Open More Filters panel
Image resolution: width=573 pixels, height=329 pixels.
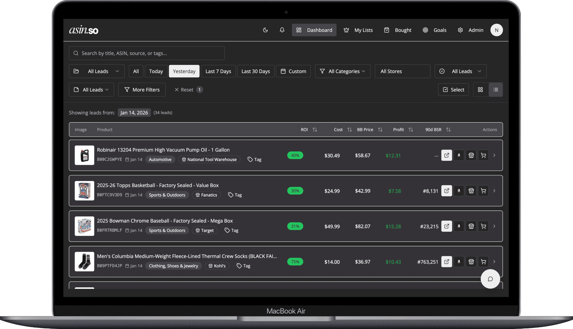point(142,89)
